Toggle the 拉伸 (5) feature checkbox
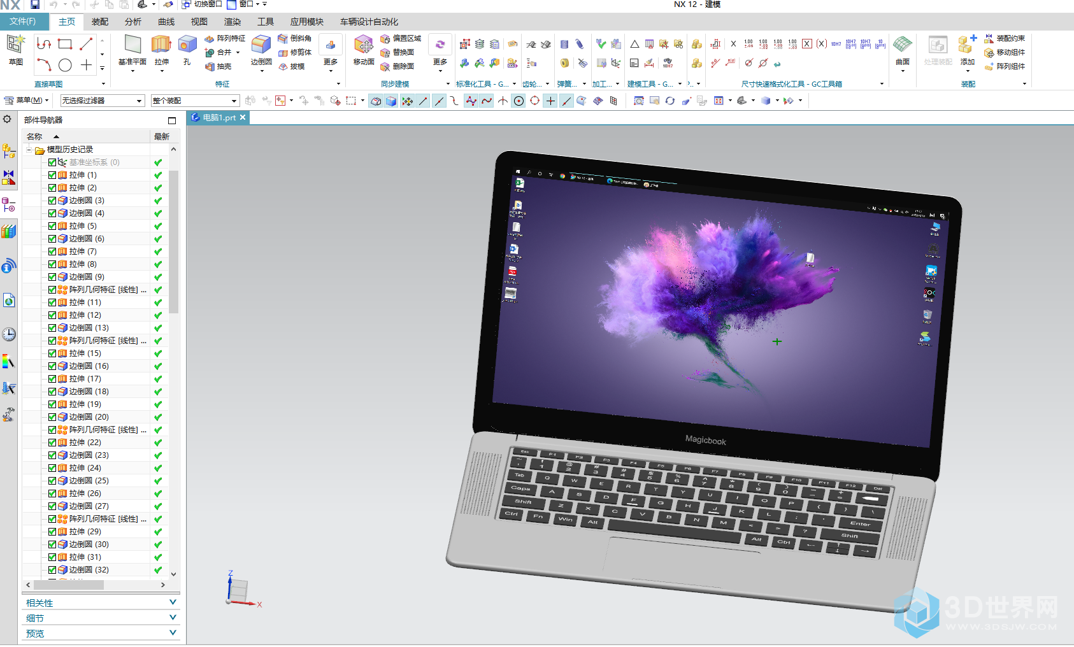1074x647 pixels. (x=52, y=226)
